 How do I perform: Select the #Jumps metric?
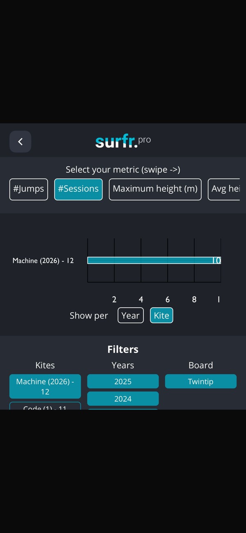pyautogui.click(x=29, y=189)
